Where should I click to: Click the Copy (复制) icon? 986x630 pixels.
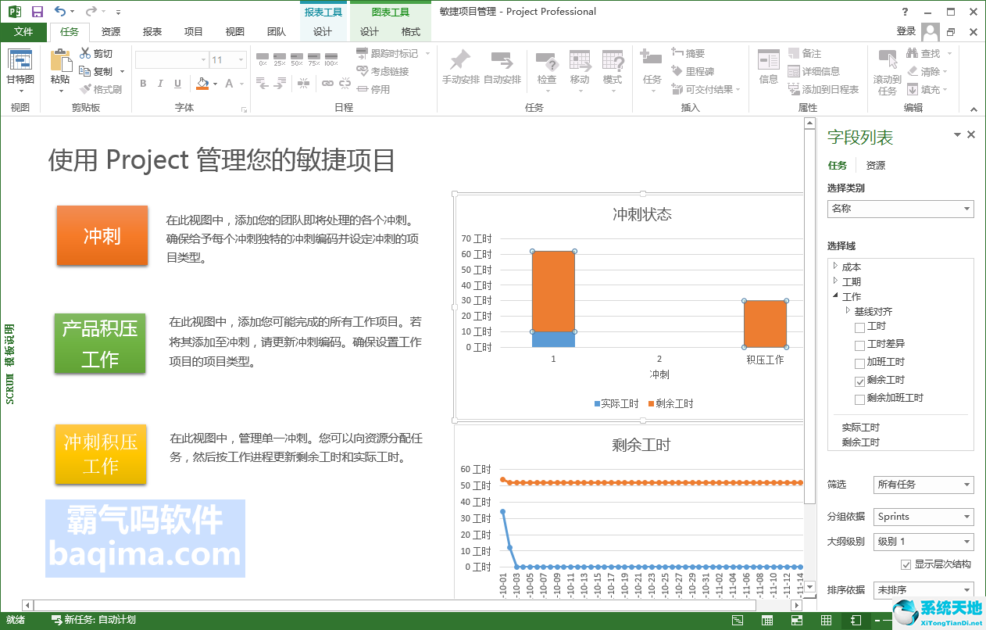[x=85, y=71]
